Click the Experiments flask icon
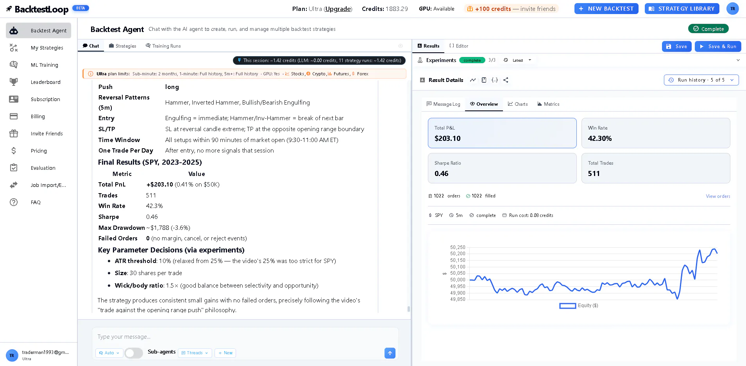 click(420, 60)
